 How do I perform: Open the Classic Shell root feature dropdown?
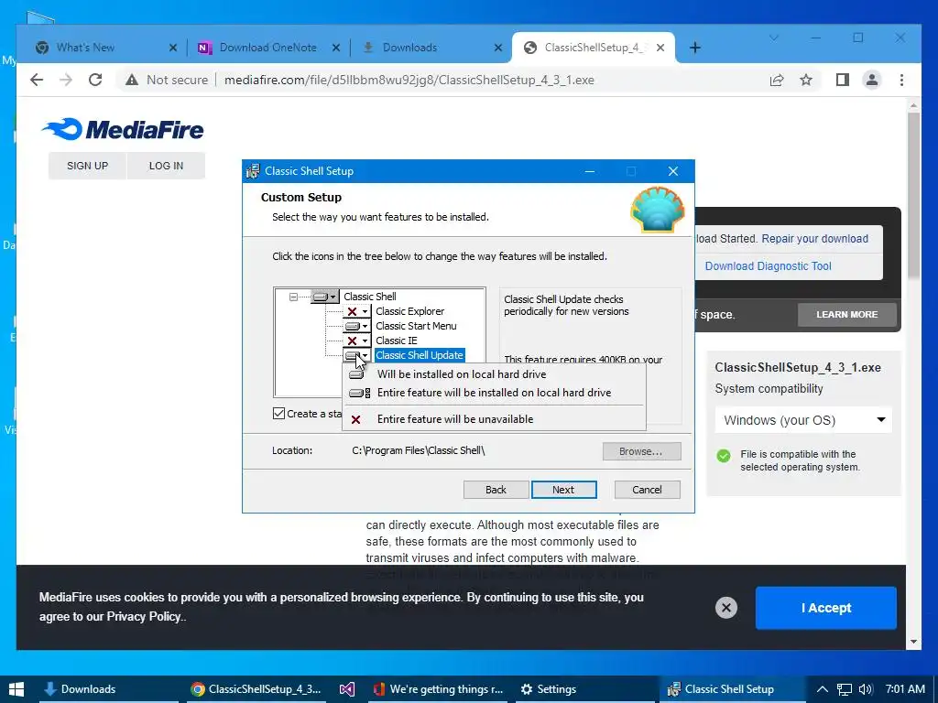coord(325,297)
